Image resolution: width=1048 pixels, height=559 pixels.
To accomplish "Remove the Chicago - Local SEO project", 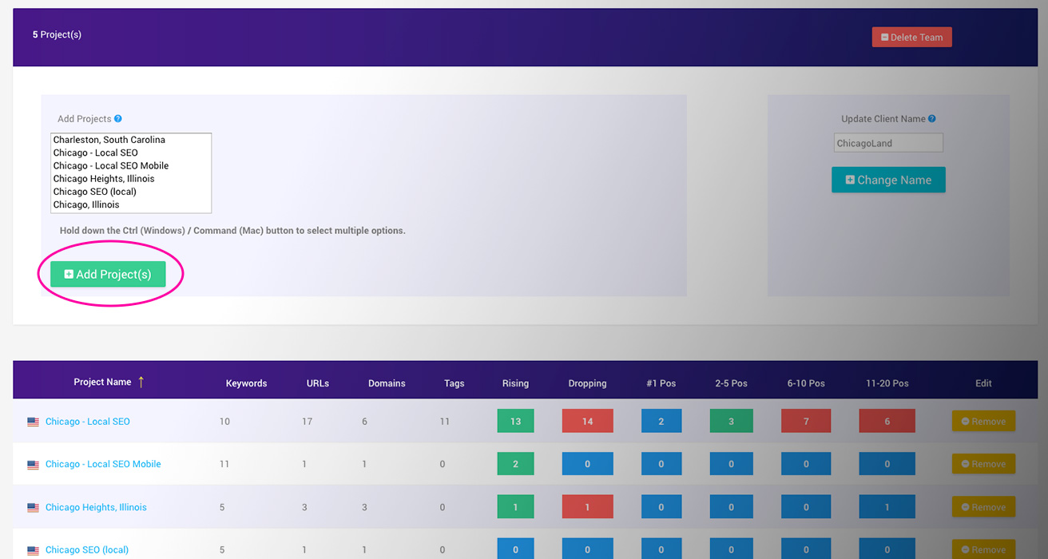I will [x=983, y=421].
